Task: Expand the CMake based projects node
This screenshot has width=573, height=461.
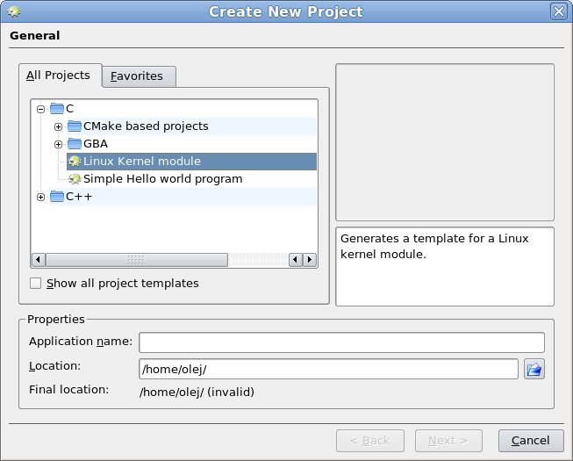Action: pyautogui.click(x=58, y=126)
